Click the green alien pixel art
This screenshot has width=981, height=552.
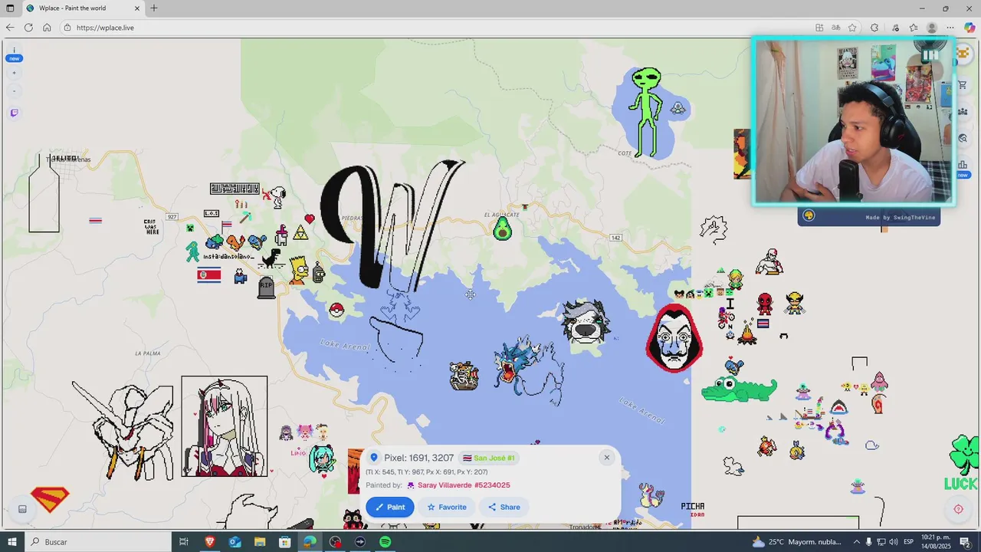click(646, 112)
